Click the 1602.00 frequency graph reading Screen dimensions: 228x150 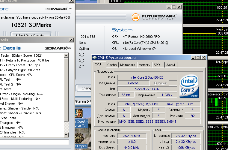click(222, 33)
